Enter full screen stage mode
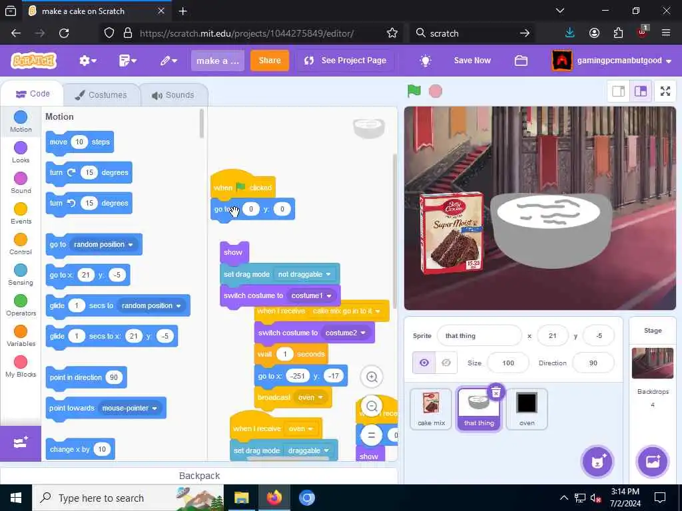 [x=665, y=91]
